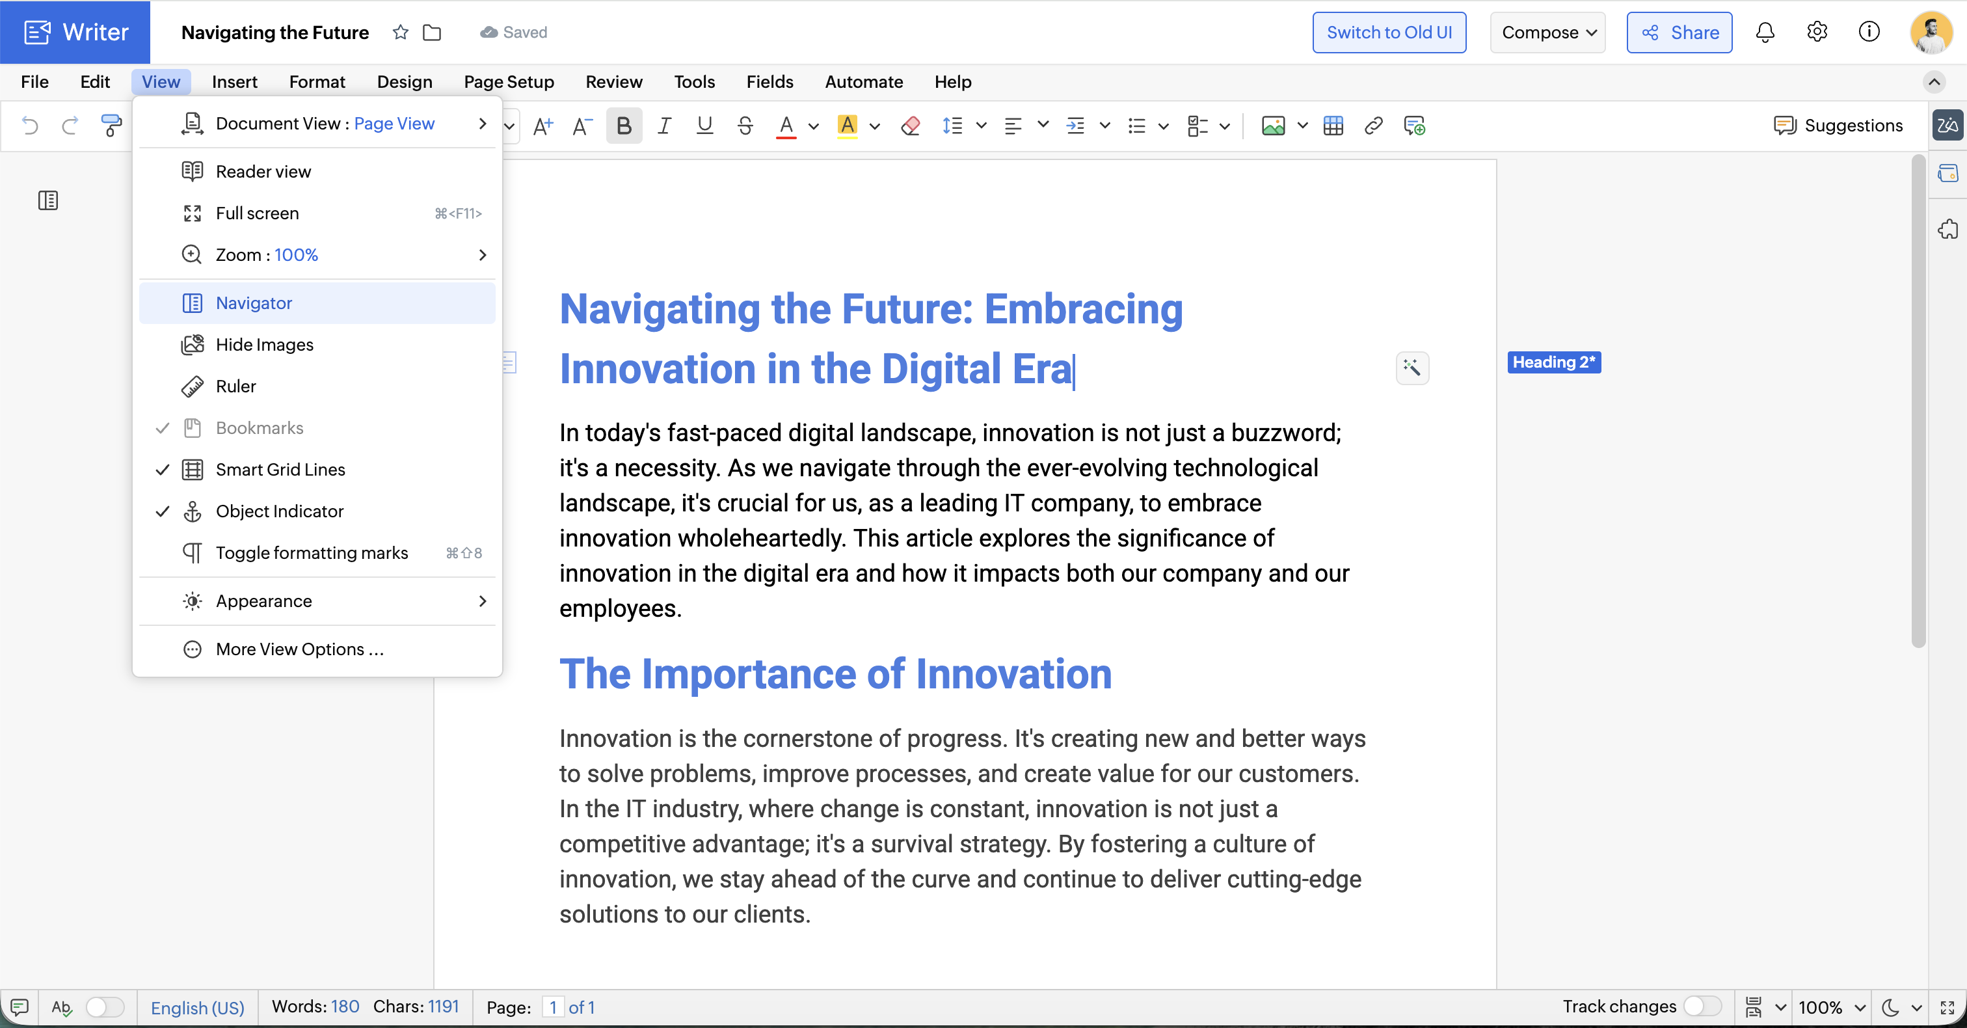1967x1028 pixels.
Task: Toggle the spell check switch in status bar
Action: 105,1007
